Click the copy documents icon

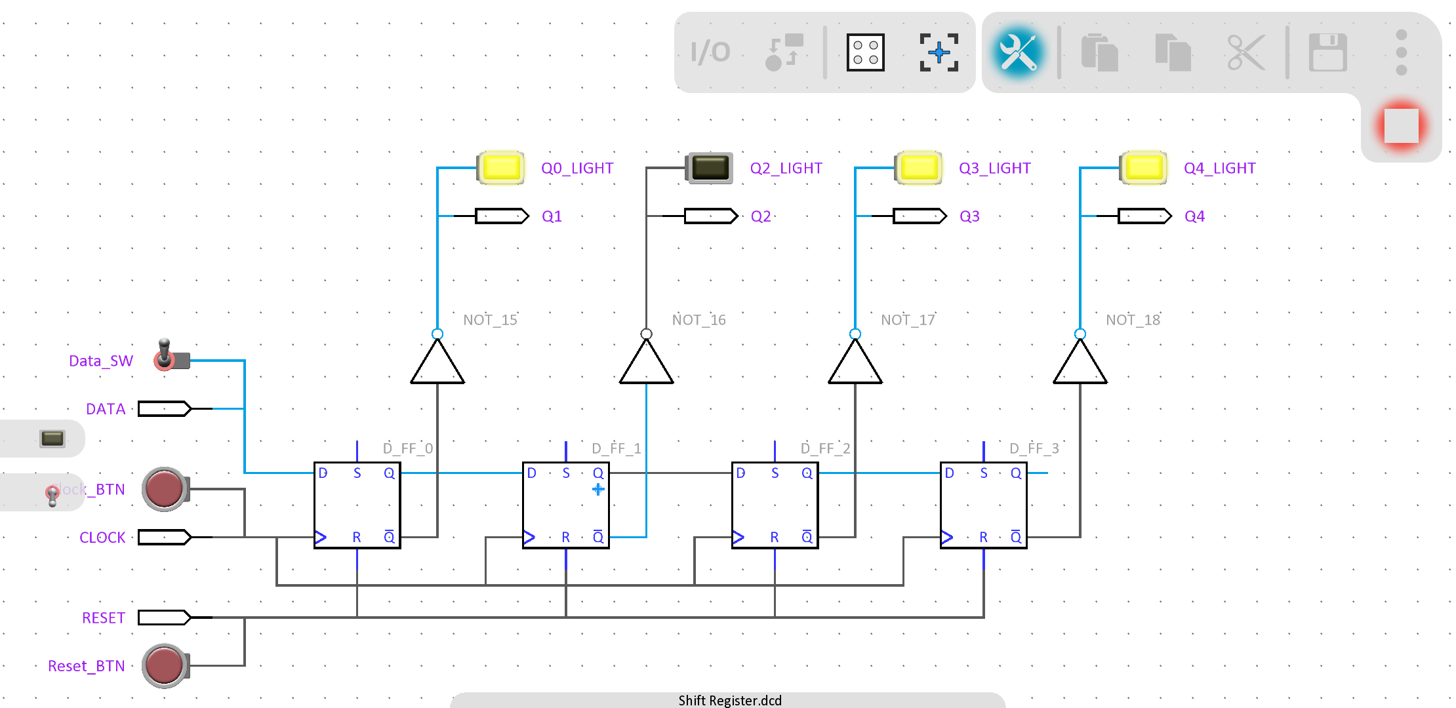tap(1173, 52)
